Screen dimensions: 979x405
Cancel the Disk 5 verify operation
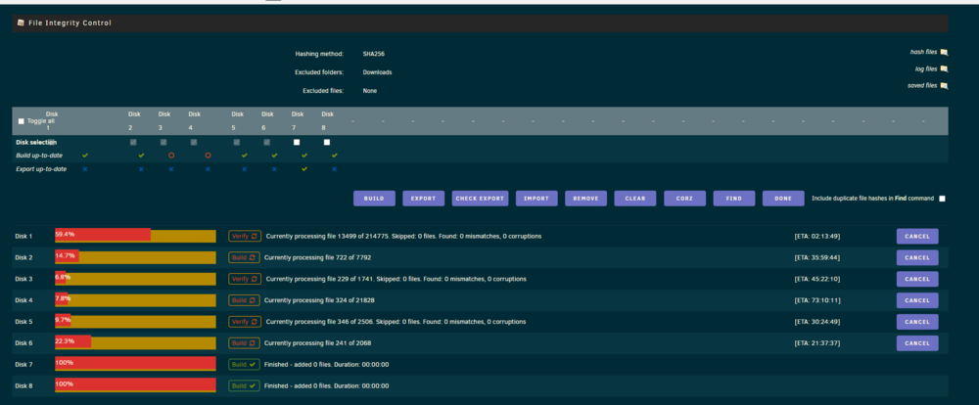pyautogui.click(x=917, y=322)
